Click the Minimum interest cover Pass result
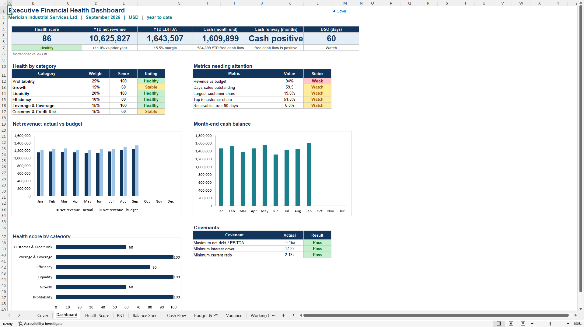584x327 pixels. tap(317, 249)
